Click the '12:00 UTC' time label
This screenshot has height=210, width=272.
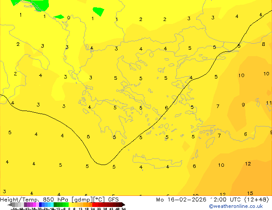[226, 200]
